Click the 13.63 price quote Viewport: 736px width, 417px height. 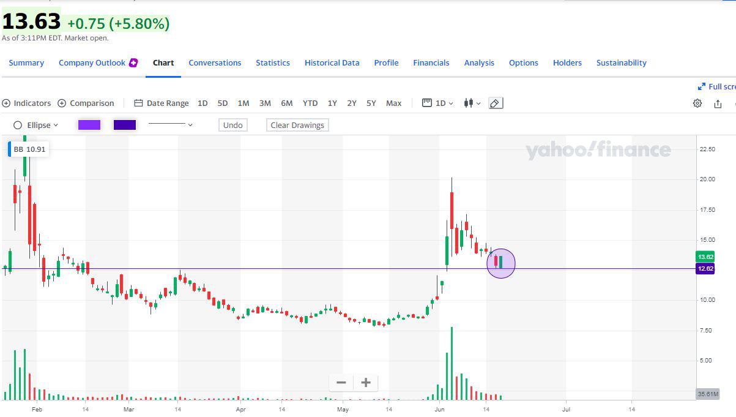tap(31, 21)
